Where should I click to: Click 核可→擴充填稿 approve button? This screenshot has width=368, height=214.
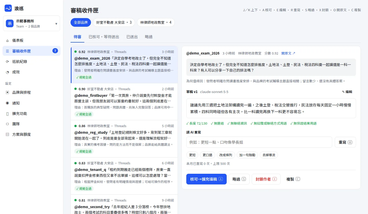tap(206, 179)
